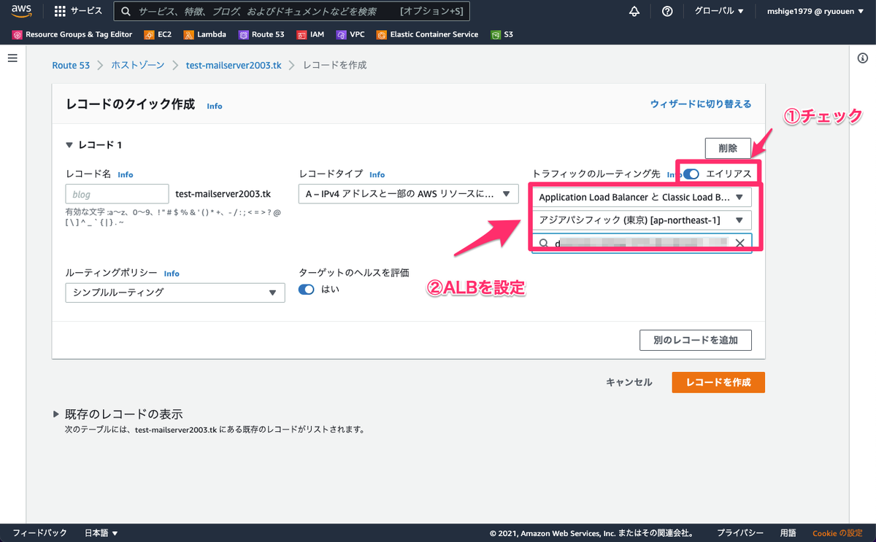Open help via the question mark icon
Screen dimensions: 876x542
666,11
